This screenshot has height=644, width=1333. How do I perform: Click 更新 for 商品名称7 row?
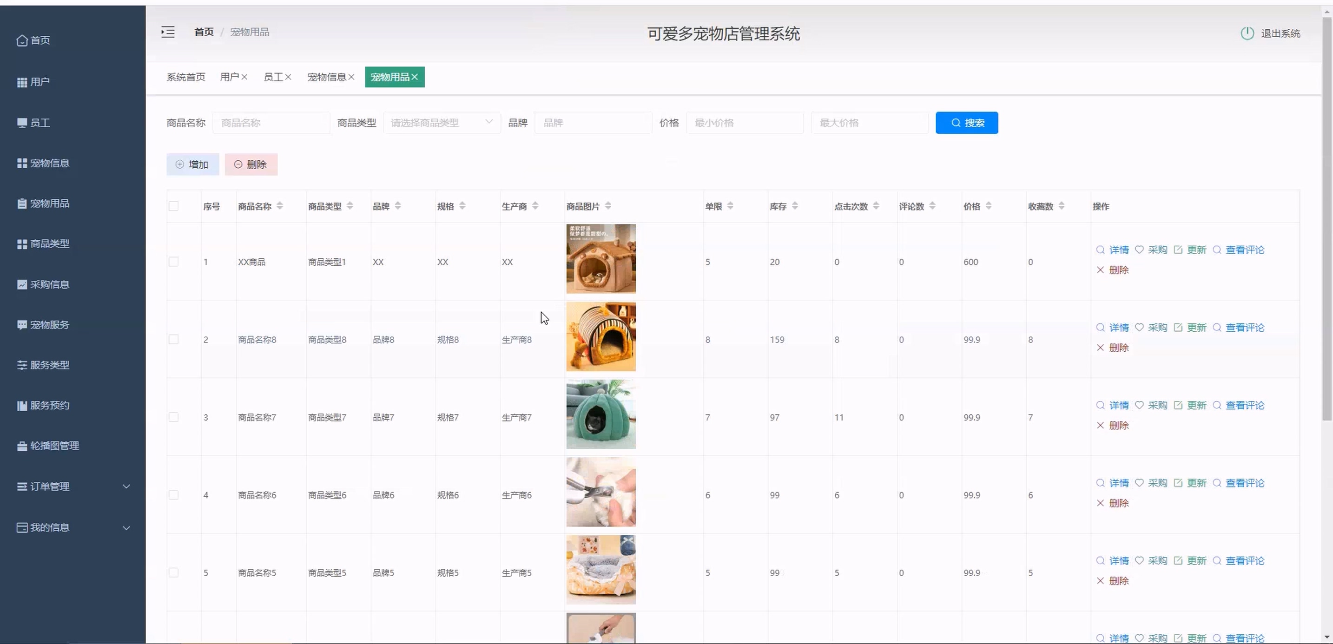1190,405
